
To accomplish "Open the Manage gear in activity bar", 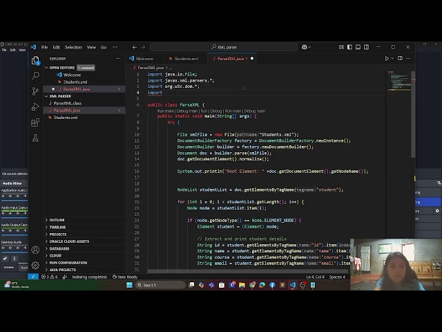I will tap(35, 265).
